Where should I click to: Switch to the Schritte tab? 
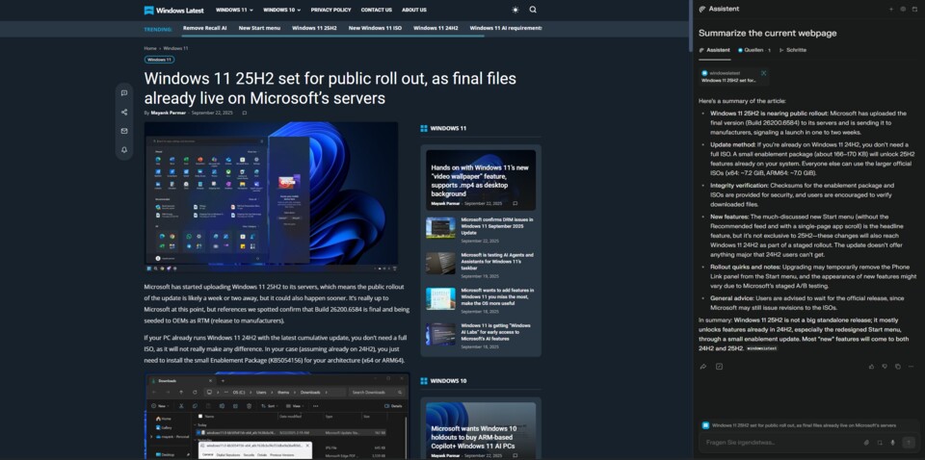click(x=792, y=50)
